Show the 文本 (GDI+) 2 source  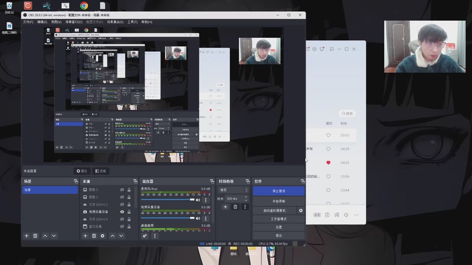[x=122, y=204]
